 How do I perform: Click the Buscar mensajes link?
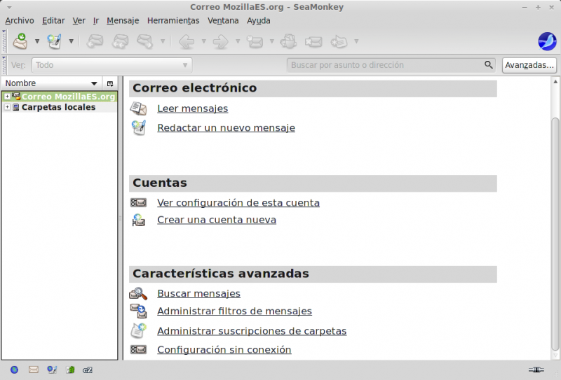click(198, 293)
